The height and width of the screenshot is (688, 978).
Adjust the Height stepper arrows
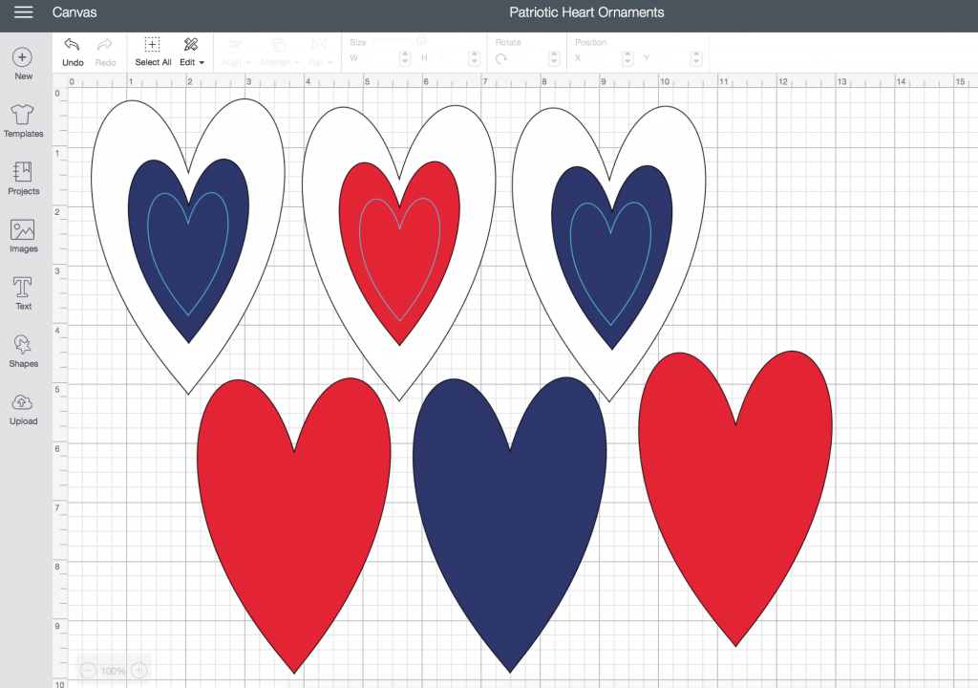(x=475, y=58)
